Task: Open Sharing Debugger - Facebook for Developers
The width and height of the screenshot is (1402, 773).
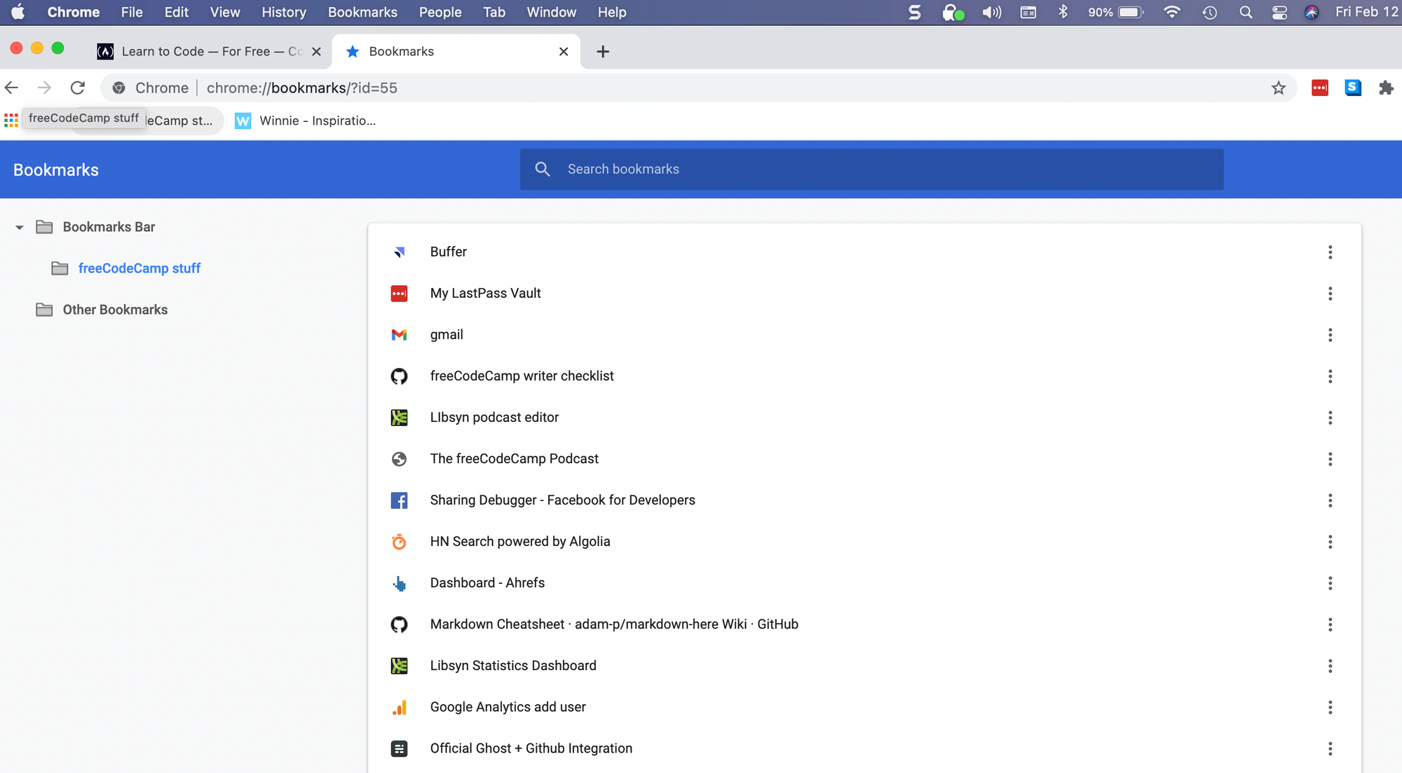Action: [562, 500]
